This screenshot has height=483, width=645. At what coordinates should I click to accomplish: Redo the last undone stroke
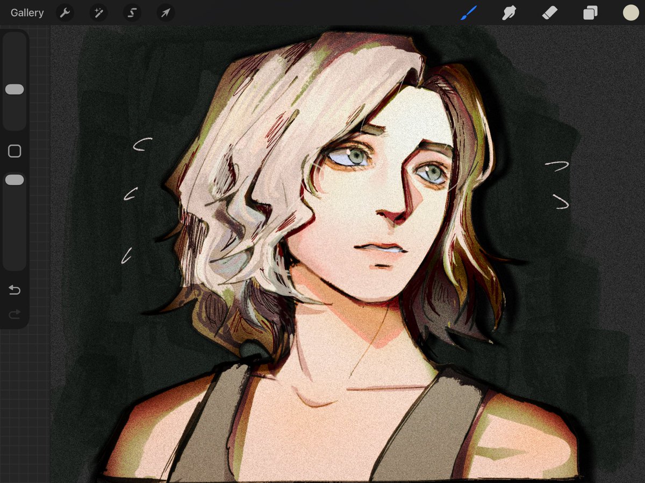coord(15,314)
